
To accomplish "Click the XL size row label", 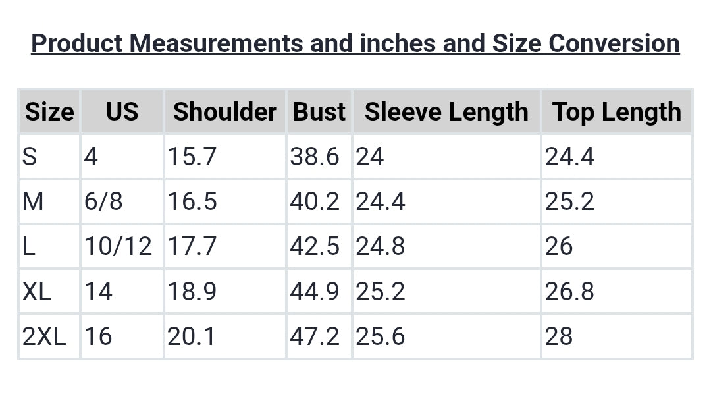I will click(37, 291).
